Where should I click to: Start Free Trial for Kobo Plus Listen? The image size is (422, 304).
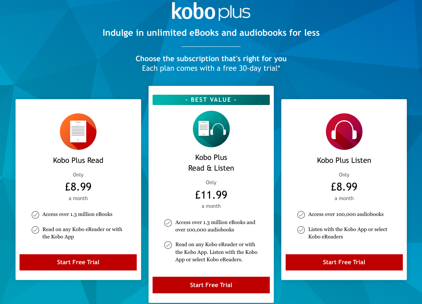[x=344, y=262]
